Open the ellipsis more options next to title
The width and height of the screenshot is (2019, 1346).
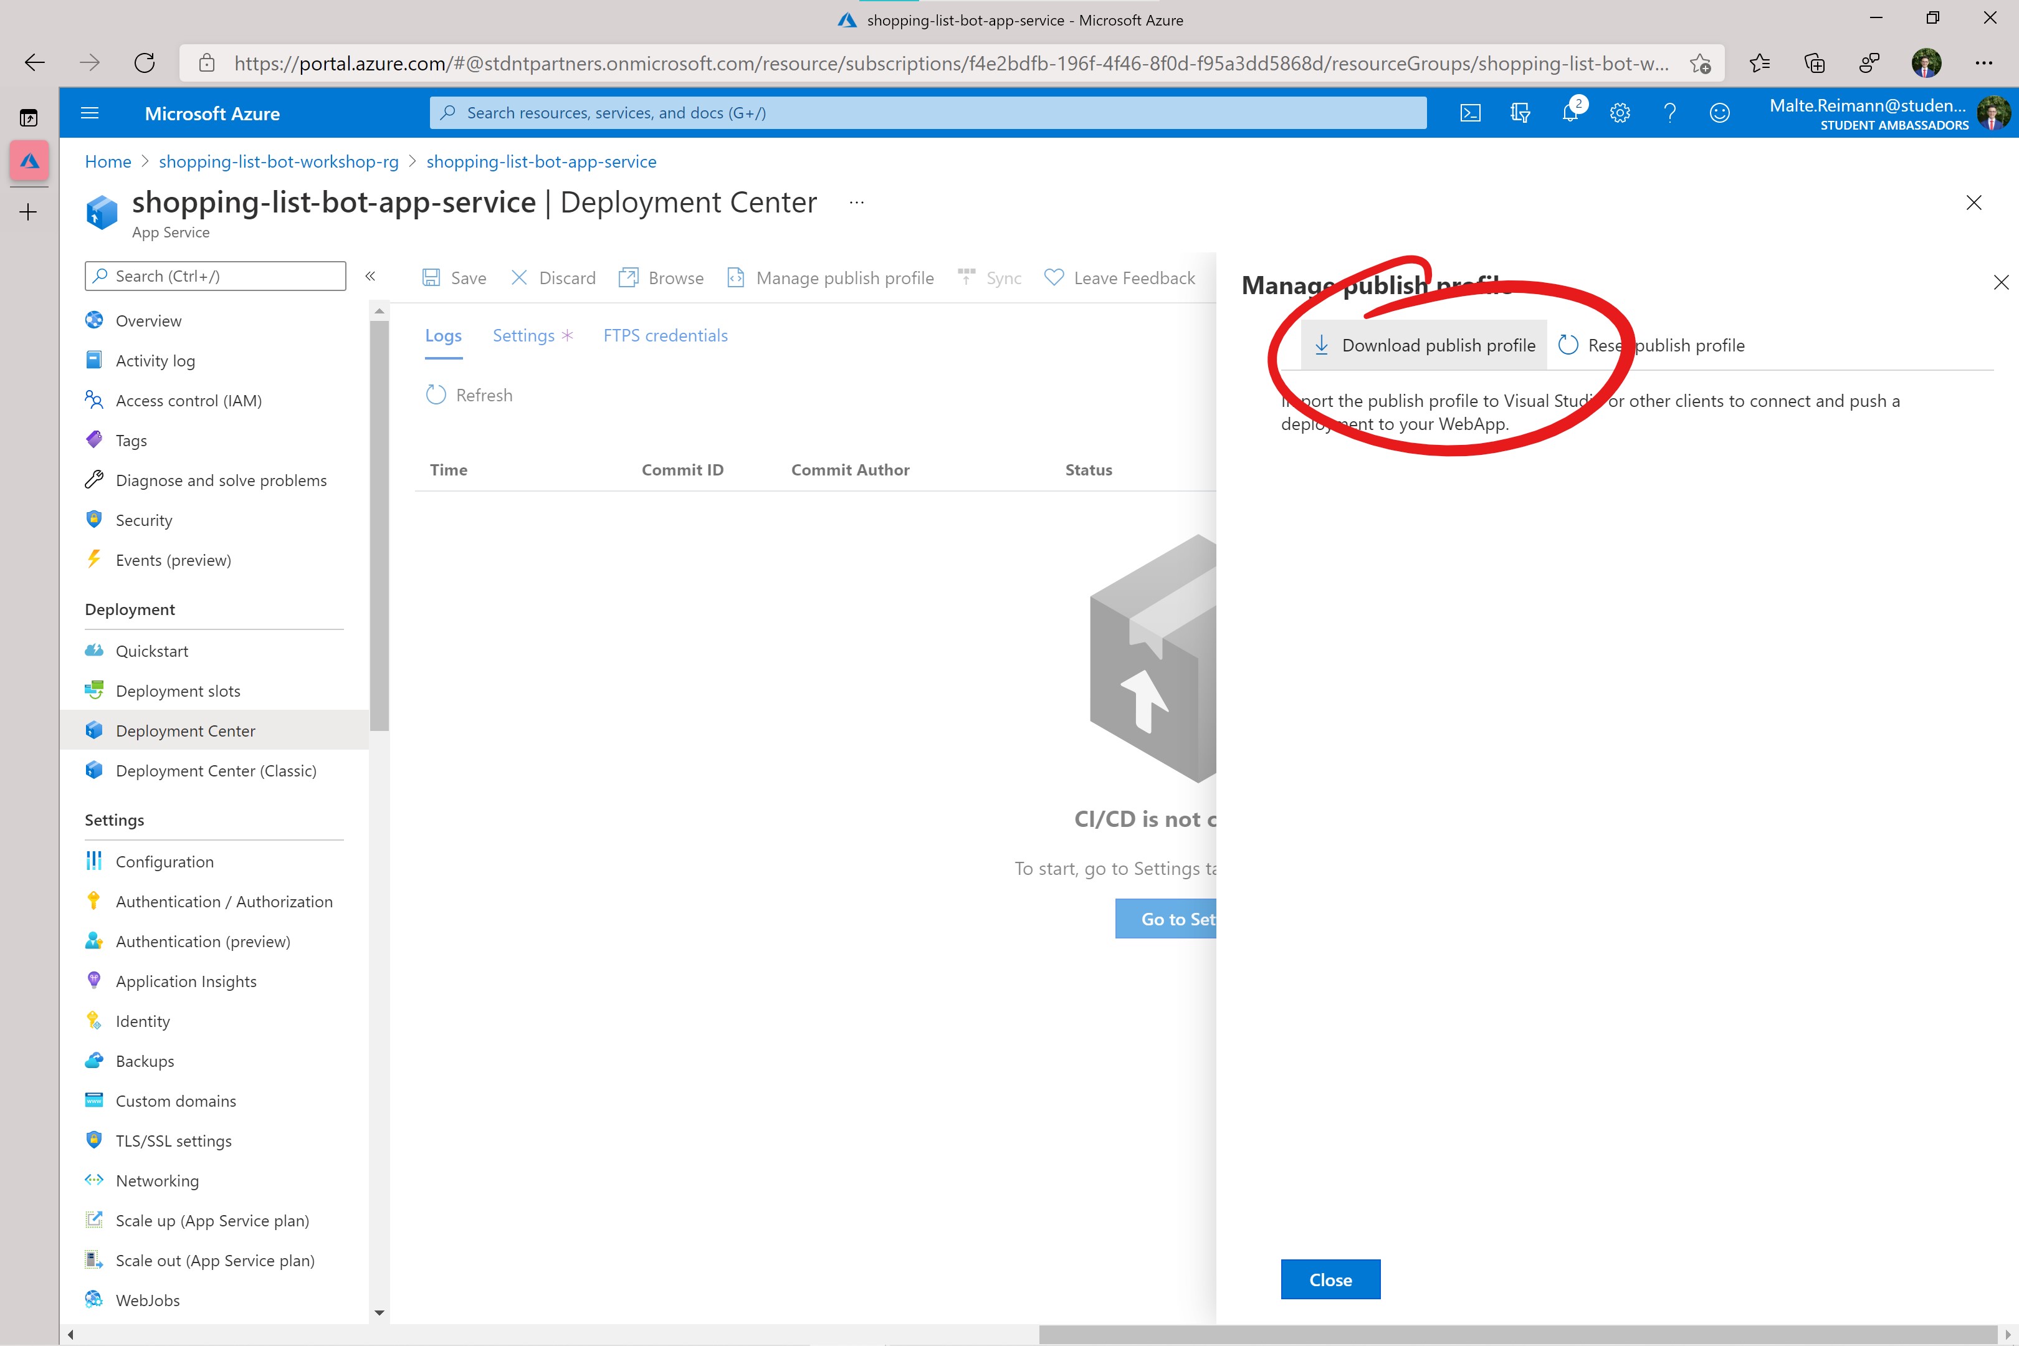pos(856,203)
